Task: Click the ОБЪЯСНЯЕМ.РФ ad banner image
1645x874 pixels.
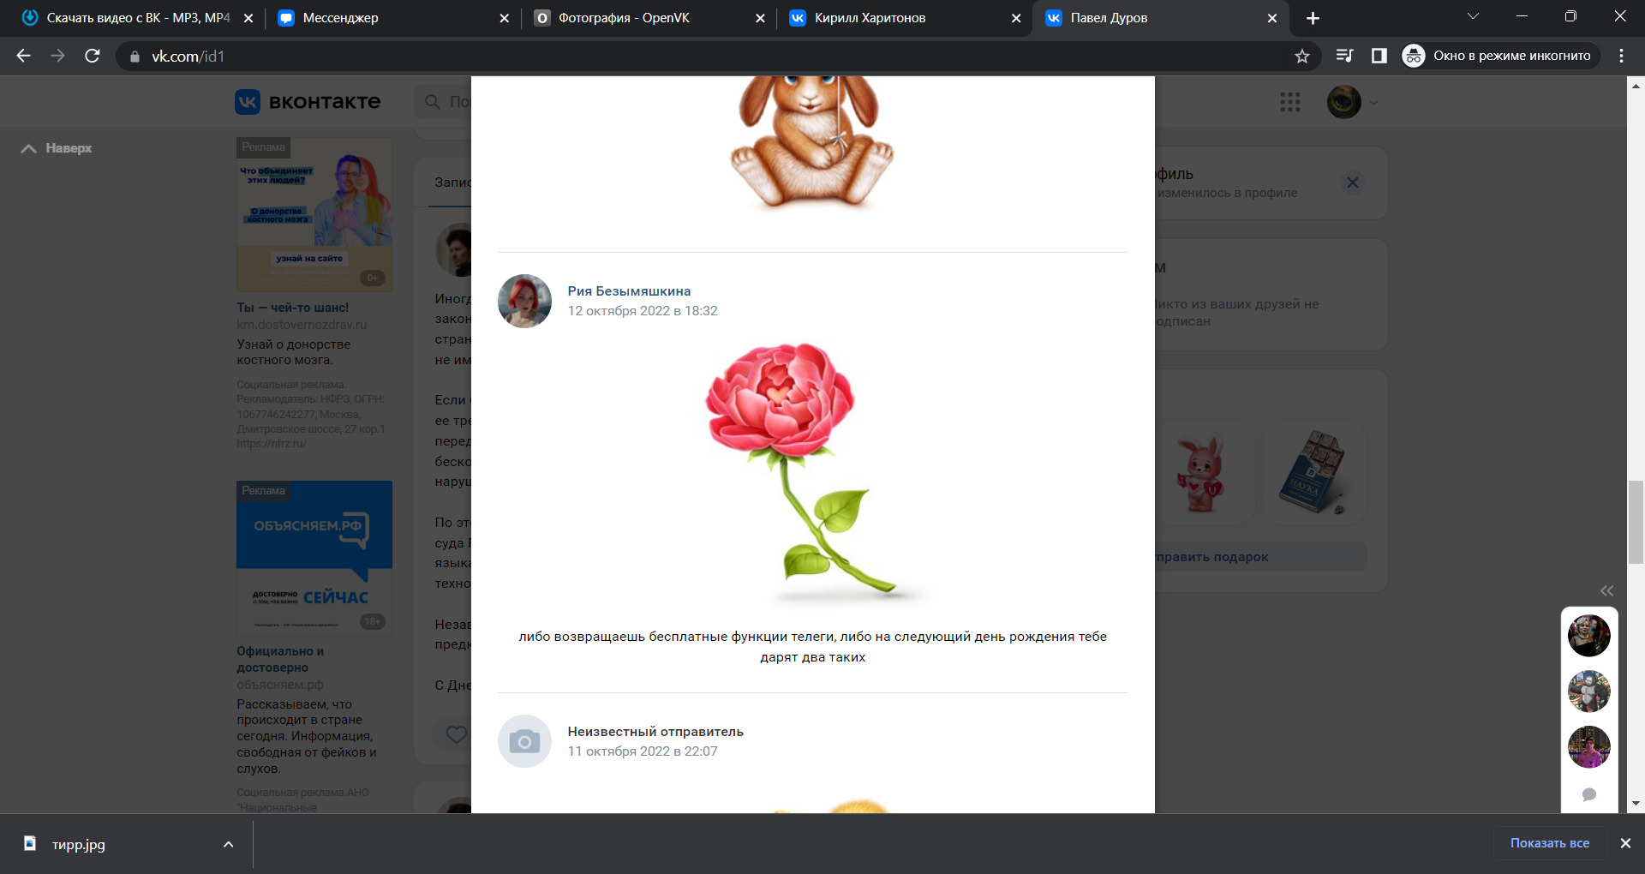Action: click(314, 558)
